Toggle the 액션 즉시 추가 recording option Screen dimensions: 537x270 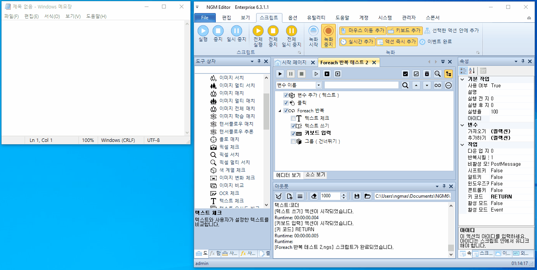point(396,42)
